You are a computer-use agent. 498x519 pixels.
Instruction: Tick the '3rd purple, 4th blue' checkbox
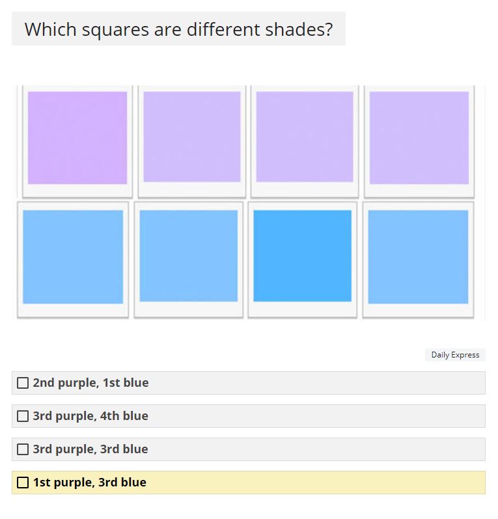point(23,416)
